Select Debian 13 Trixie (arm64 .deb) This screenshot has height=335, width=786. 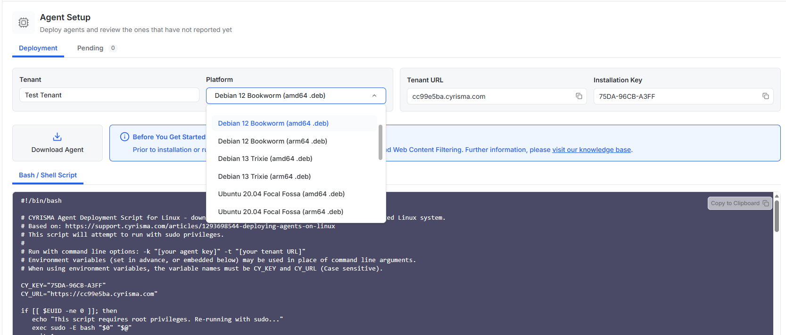294,176
